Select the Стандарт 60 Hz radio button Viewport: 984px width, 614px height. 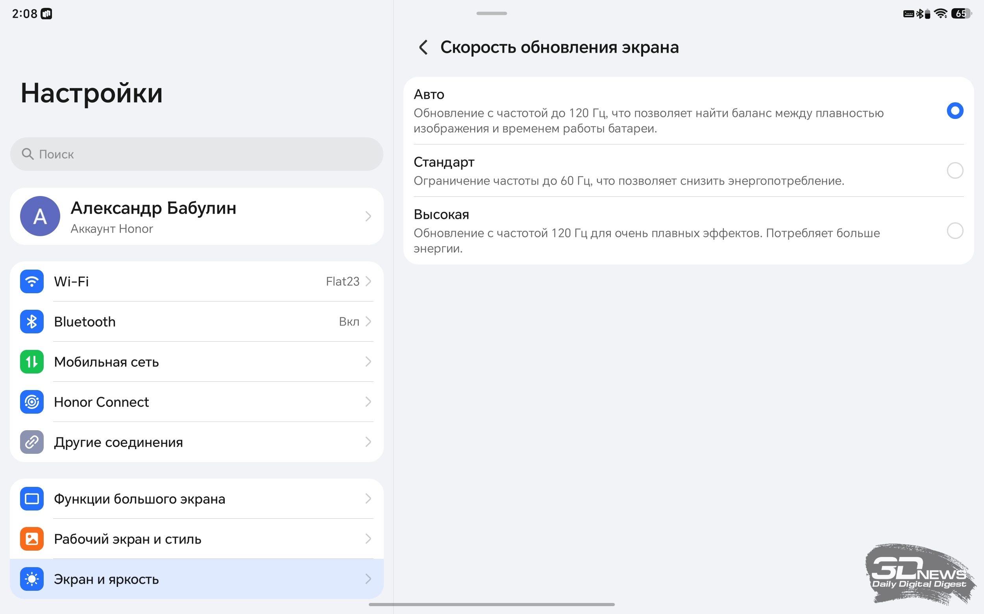point(955,170)
